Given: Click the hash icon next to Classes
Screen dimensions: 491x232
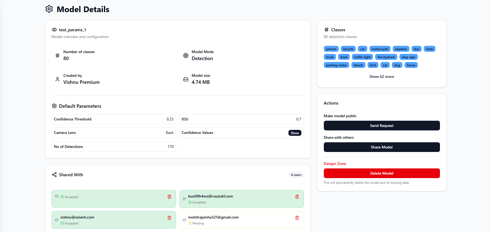Looking at the screenshot, I should 327,30.
